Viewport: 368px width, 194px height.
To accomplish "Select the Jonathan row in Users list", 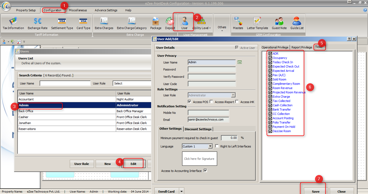I will (85, 123).
